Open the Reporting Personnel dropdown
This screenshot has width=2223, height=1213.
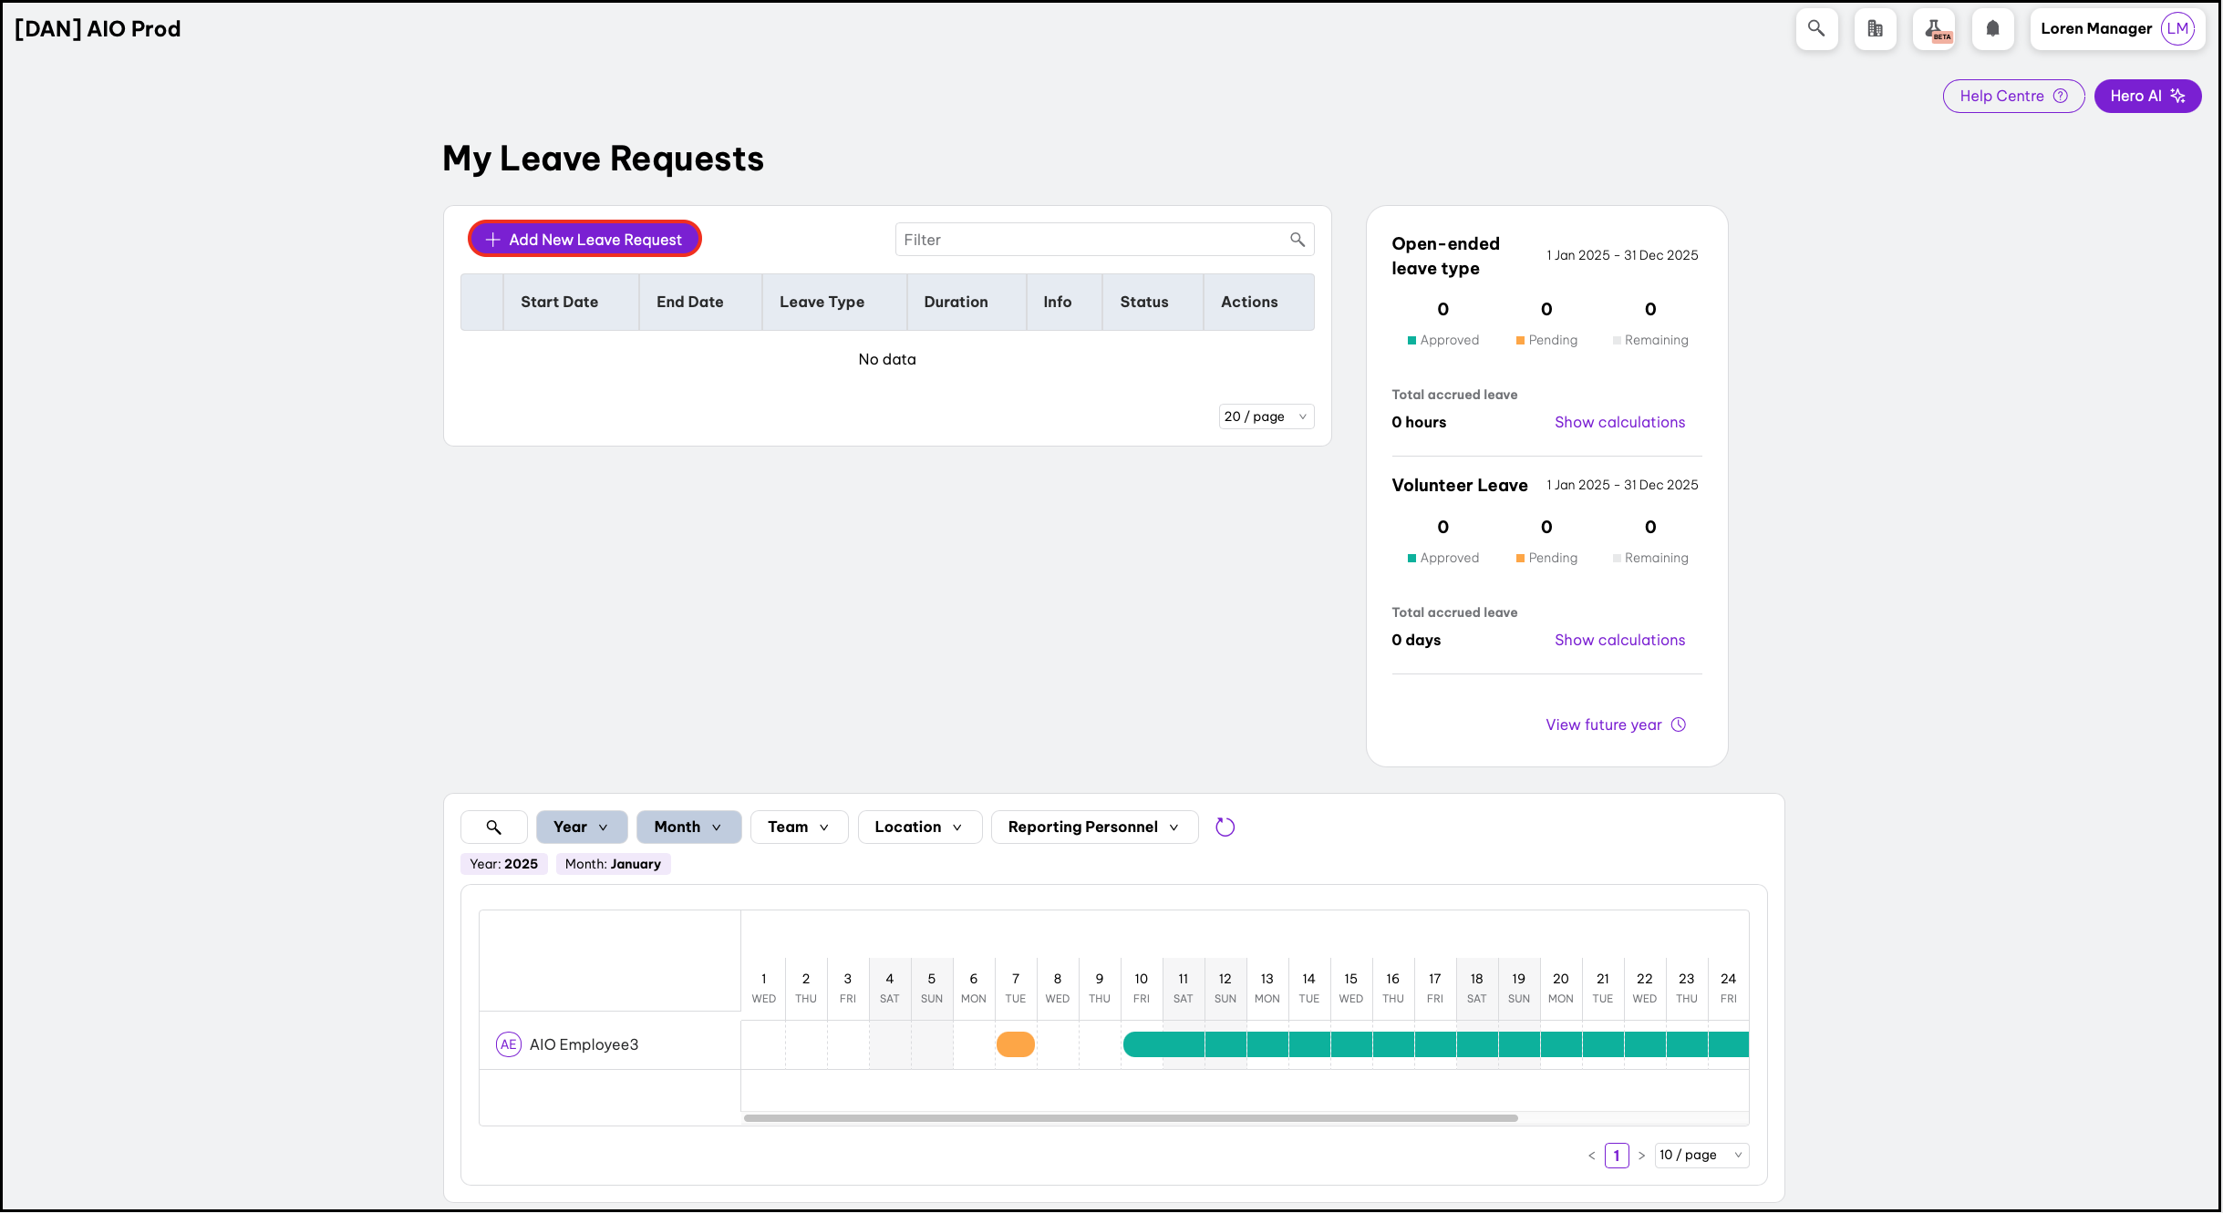[x=1093, y=827]
